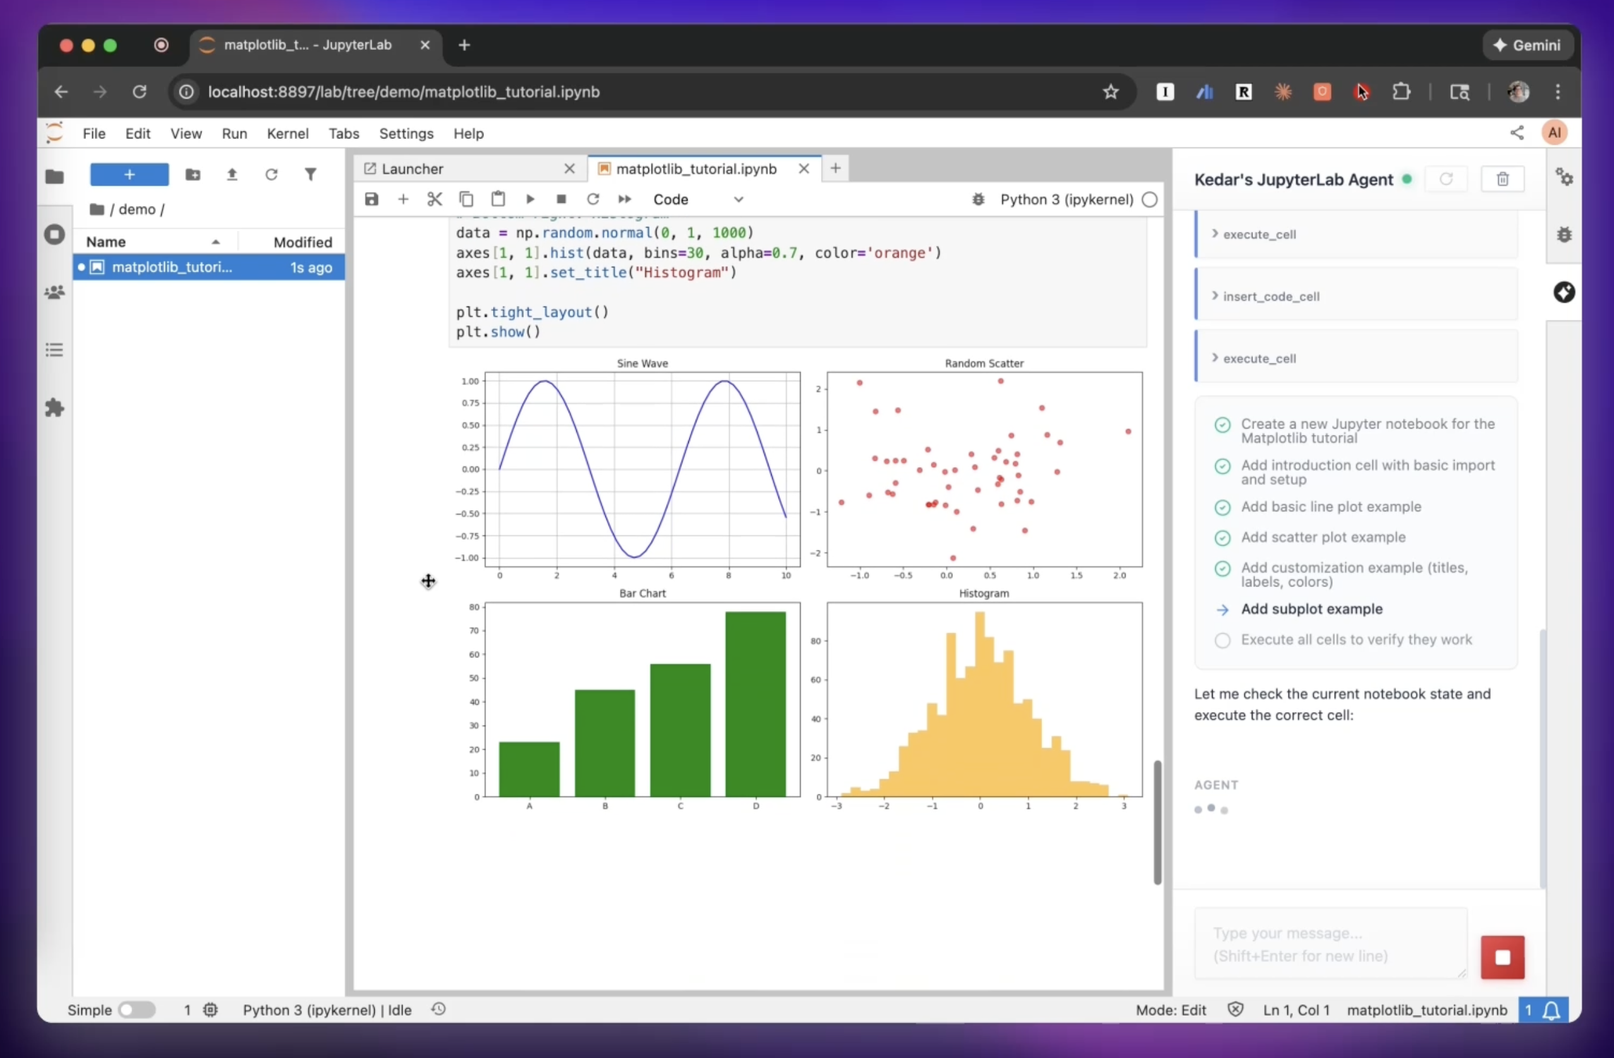Click the trash icon in agent panel
The height and width of the screenshot is (1058, 1614).
[x=1502, y=179]
